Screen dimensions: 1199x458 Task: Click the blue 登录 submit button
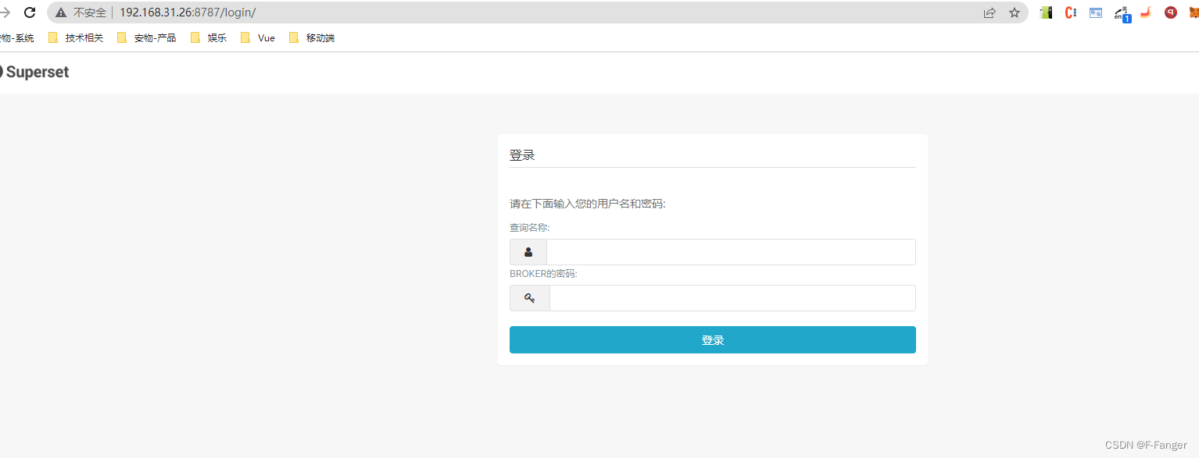[713, 340]
